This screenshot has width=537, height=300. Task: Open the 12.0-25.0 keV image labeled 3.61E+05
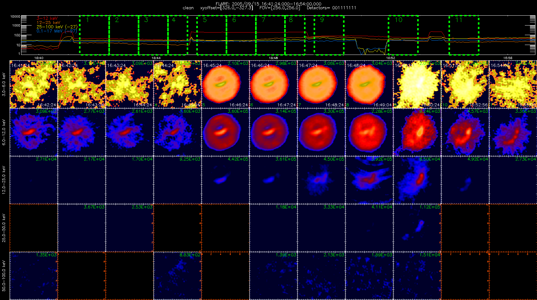point(273,180)
